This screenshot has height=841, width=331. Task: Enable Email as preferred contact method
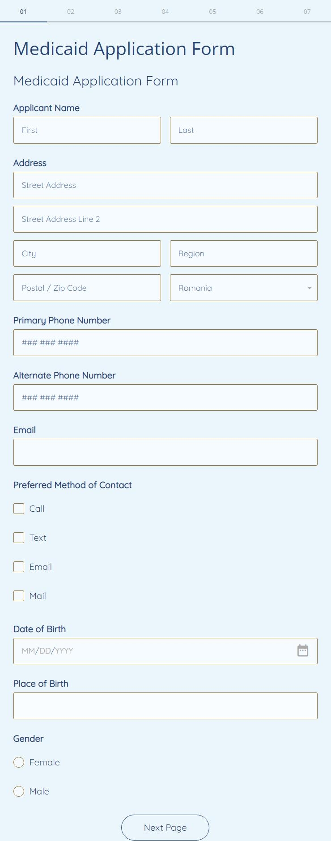point(18,567)
